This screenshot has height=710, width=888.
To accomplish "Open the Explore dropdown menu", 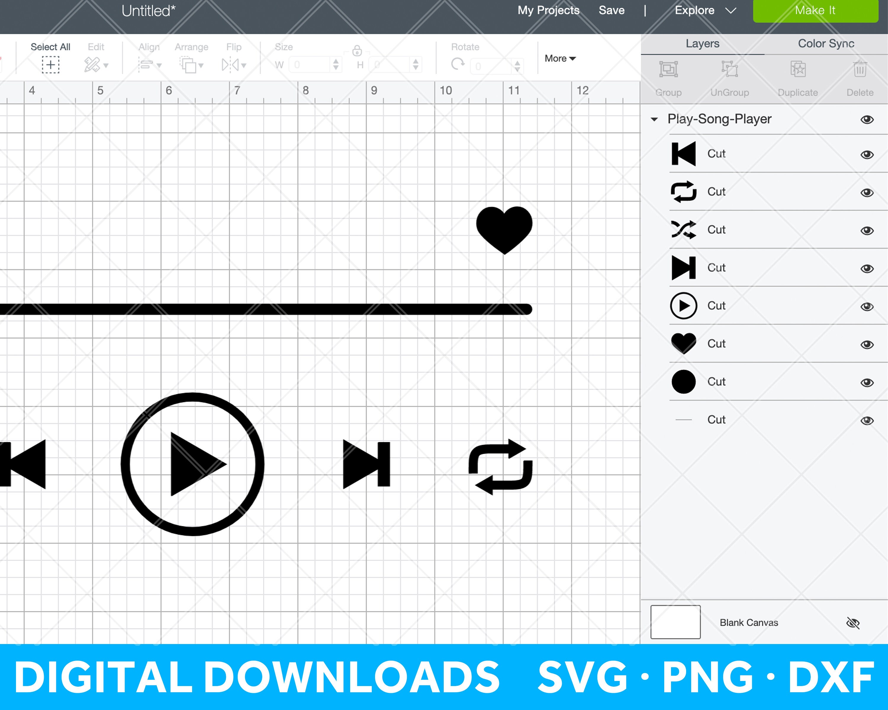I will [704, 10].
